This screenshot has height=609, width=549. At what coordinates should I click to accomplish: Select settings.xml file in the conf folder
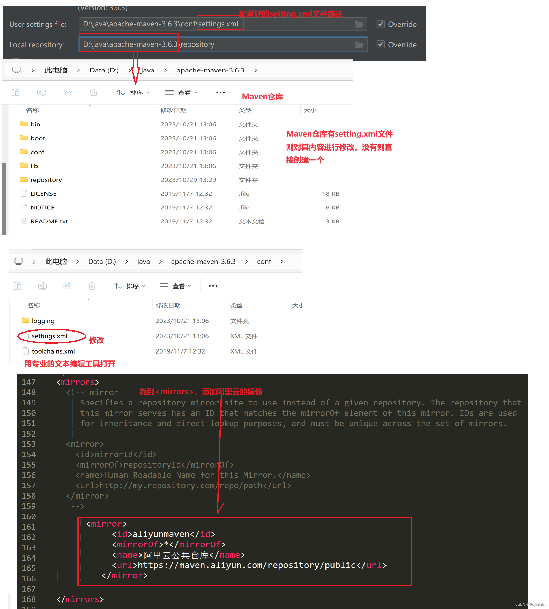(x=49, y=336)
